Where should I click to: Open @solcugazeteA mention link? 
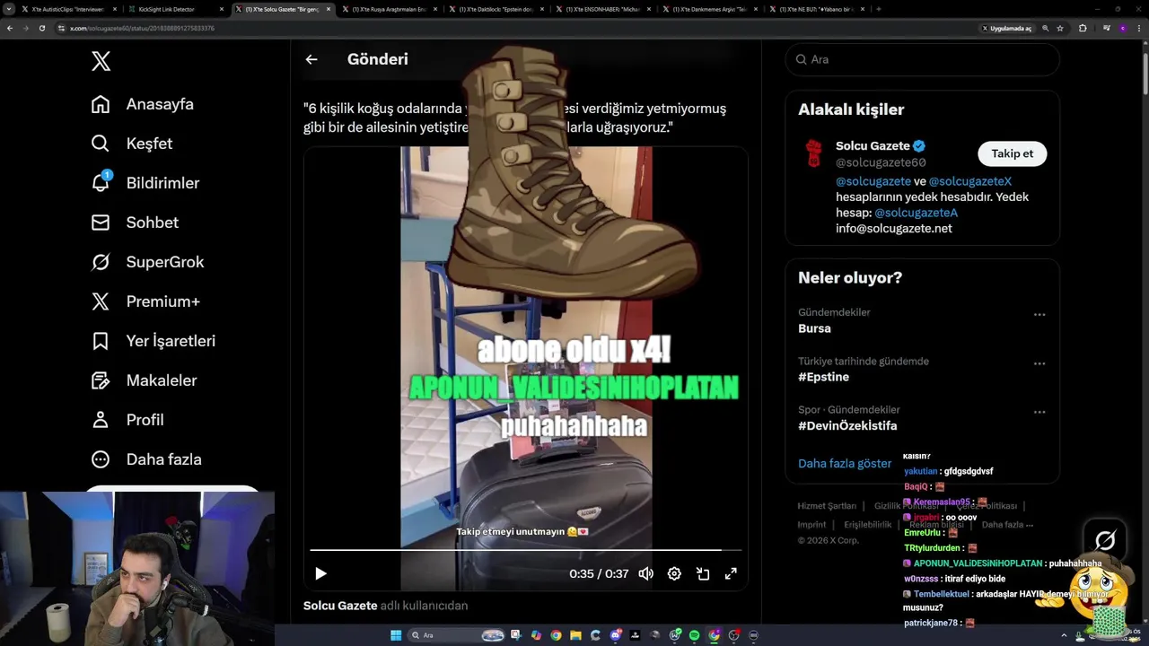pyautogui.click(x=916, y=213)
